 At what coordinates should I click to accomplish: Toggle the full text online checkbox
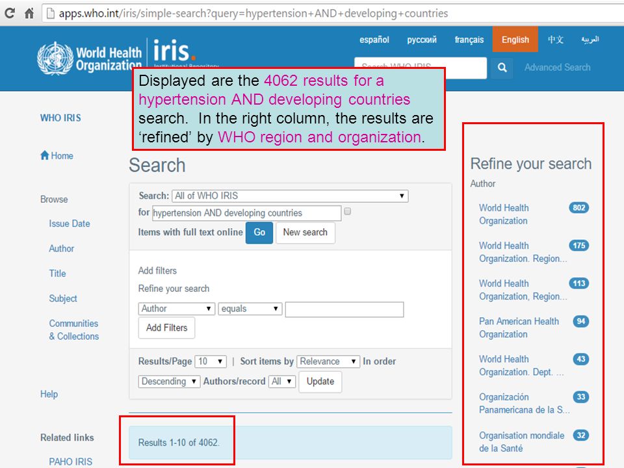[x=347, y=211]
